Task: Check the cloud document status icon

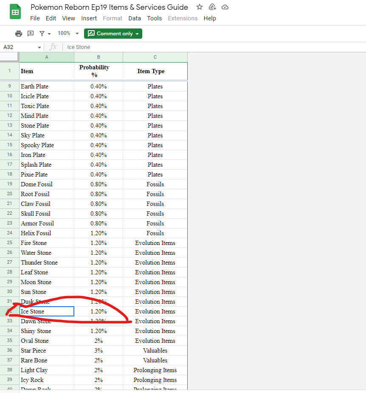Action: [225, 7]
